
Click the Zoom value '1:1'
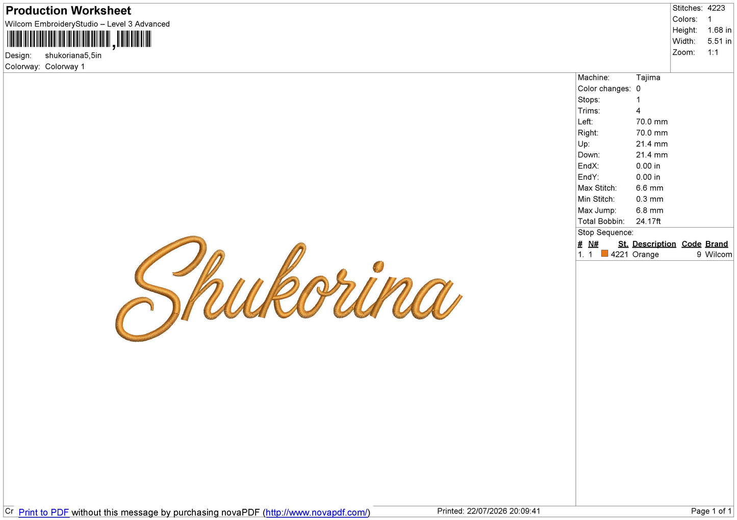(713, 52)
